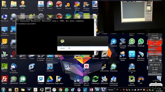165x92 pixels.
Task: Open the WhatsApp desktop shortcut
Action: pyautogui.click(x=141, y=43)
